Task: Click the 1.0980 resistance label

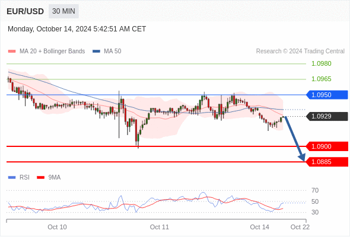Action: coord(321,63)
